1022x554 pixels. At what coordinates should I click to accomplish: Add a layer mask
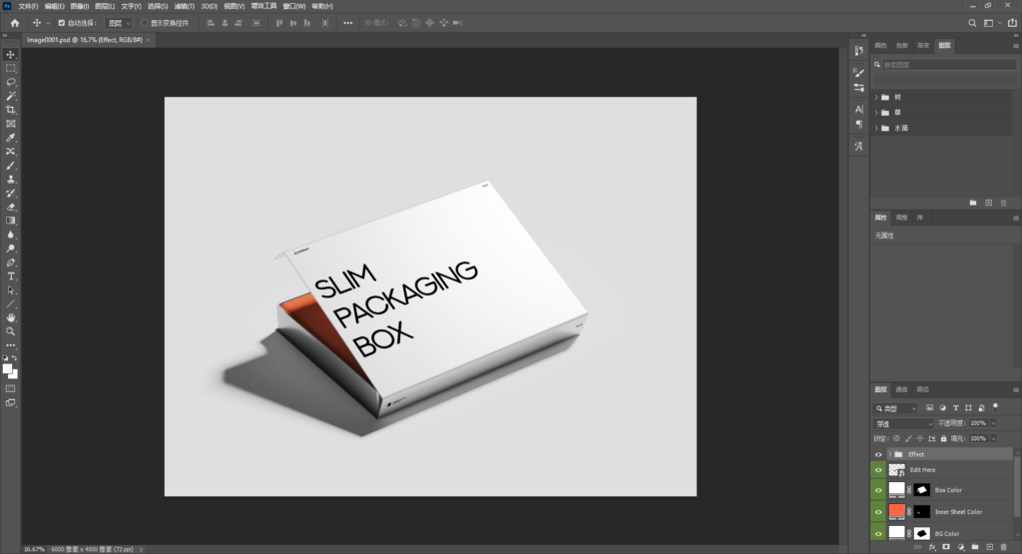pos(946,547)
